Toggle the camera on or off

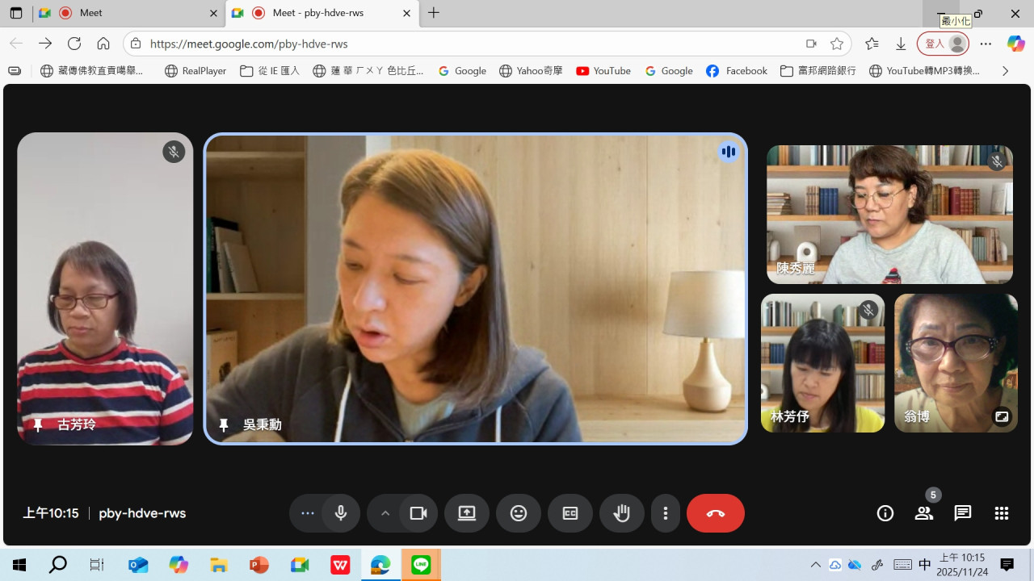tap(418, 513)
